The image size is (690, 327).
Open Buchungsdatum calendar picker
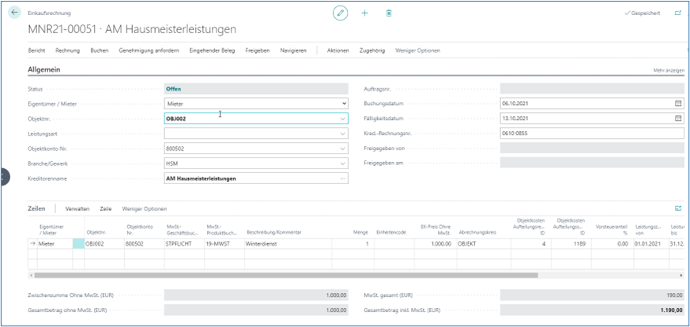click(677, 103)
